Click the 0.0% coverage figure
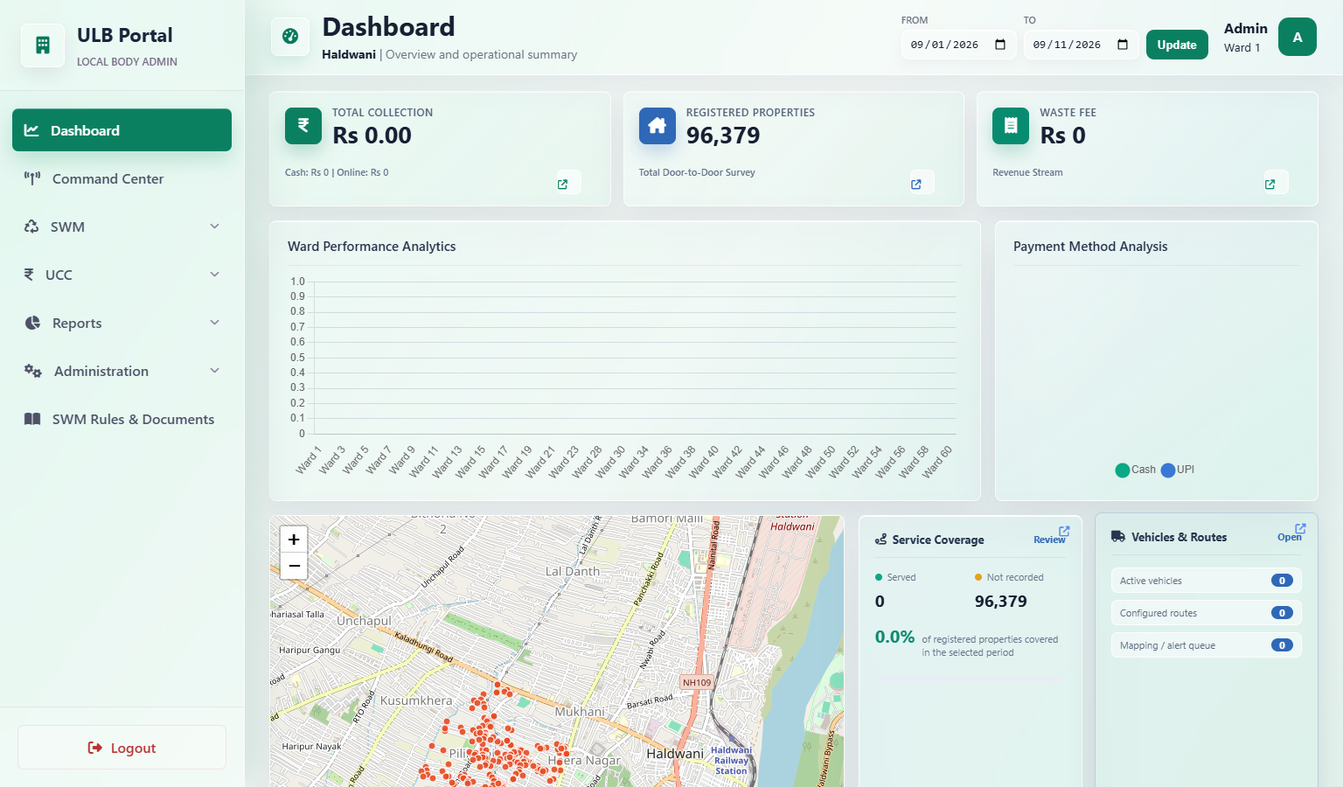Image resolution: width=1343 pixels, height=787 pixels. click(x=894, y=637)
